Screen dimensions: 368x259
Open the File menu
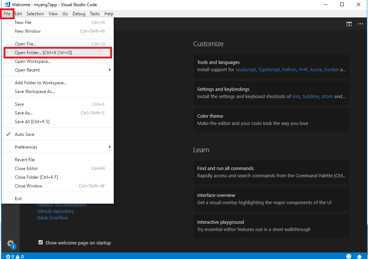coord(7,14)
